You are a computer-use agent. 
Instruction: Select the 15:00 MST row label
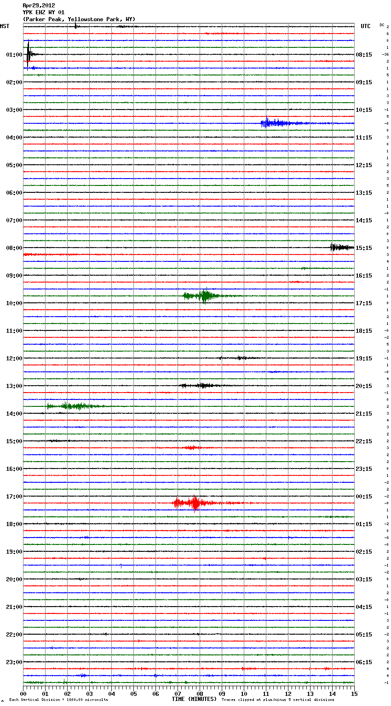tap(14, 441)
